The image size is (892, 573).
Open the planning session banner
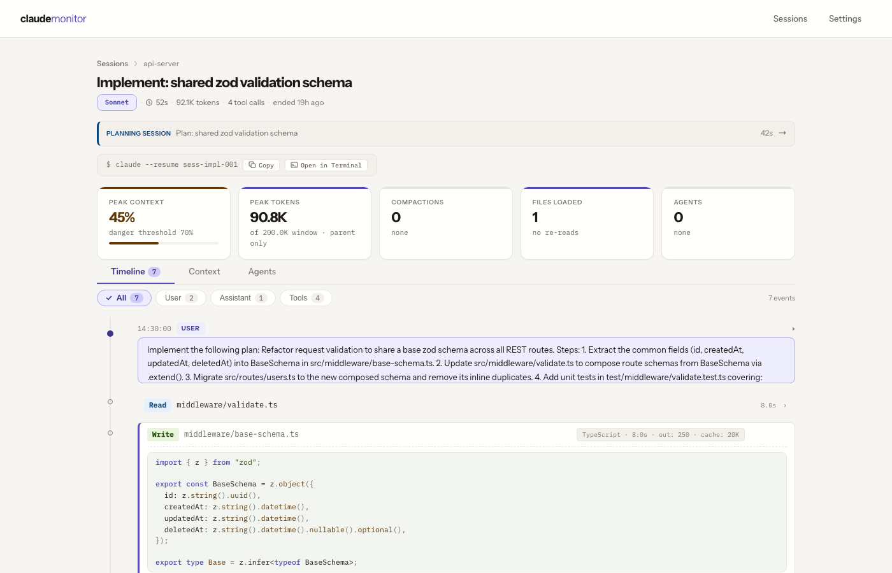click(x=446, y=134)
